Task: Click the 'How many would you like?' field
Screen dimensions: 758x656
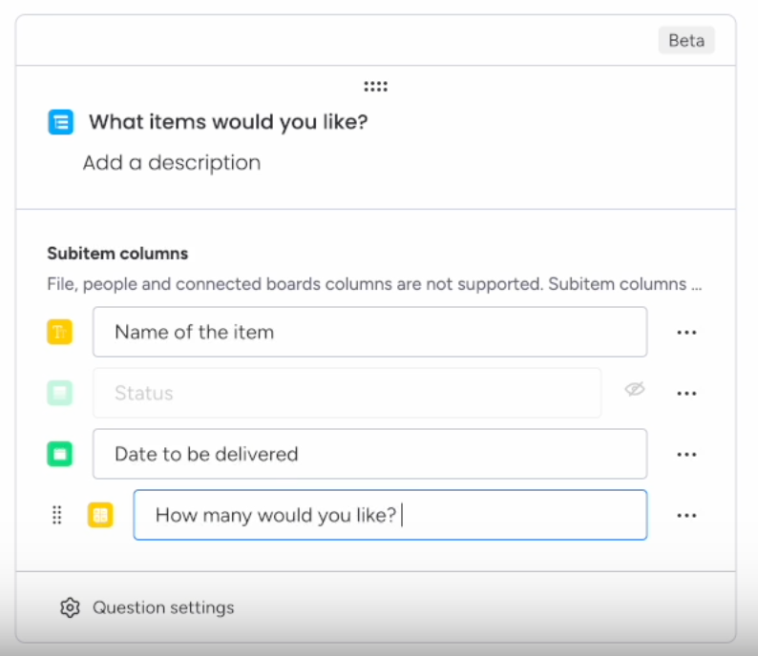Action: pyautogui.click(x=390, y=515)
